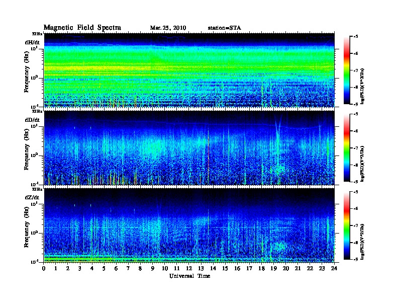Select the date "Mar. 25, 2010"
This screenshot has width=398, height=308.
(168, 28)
